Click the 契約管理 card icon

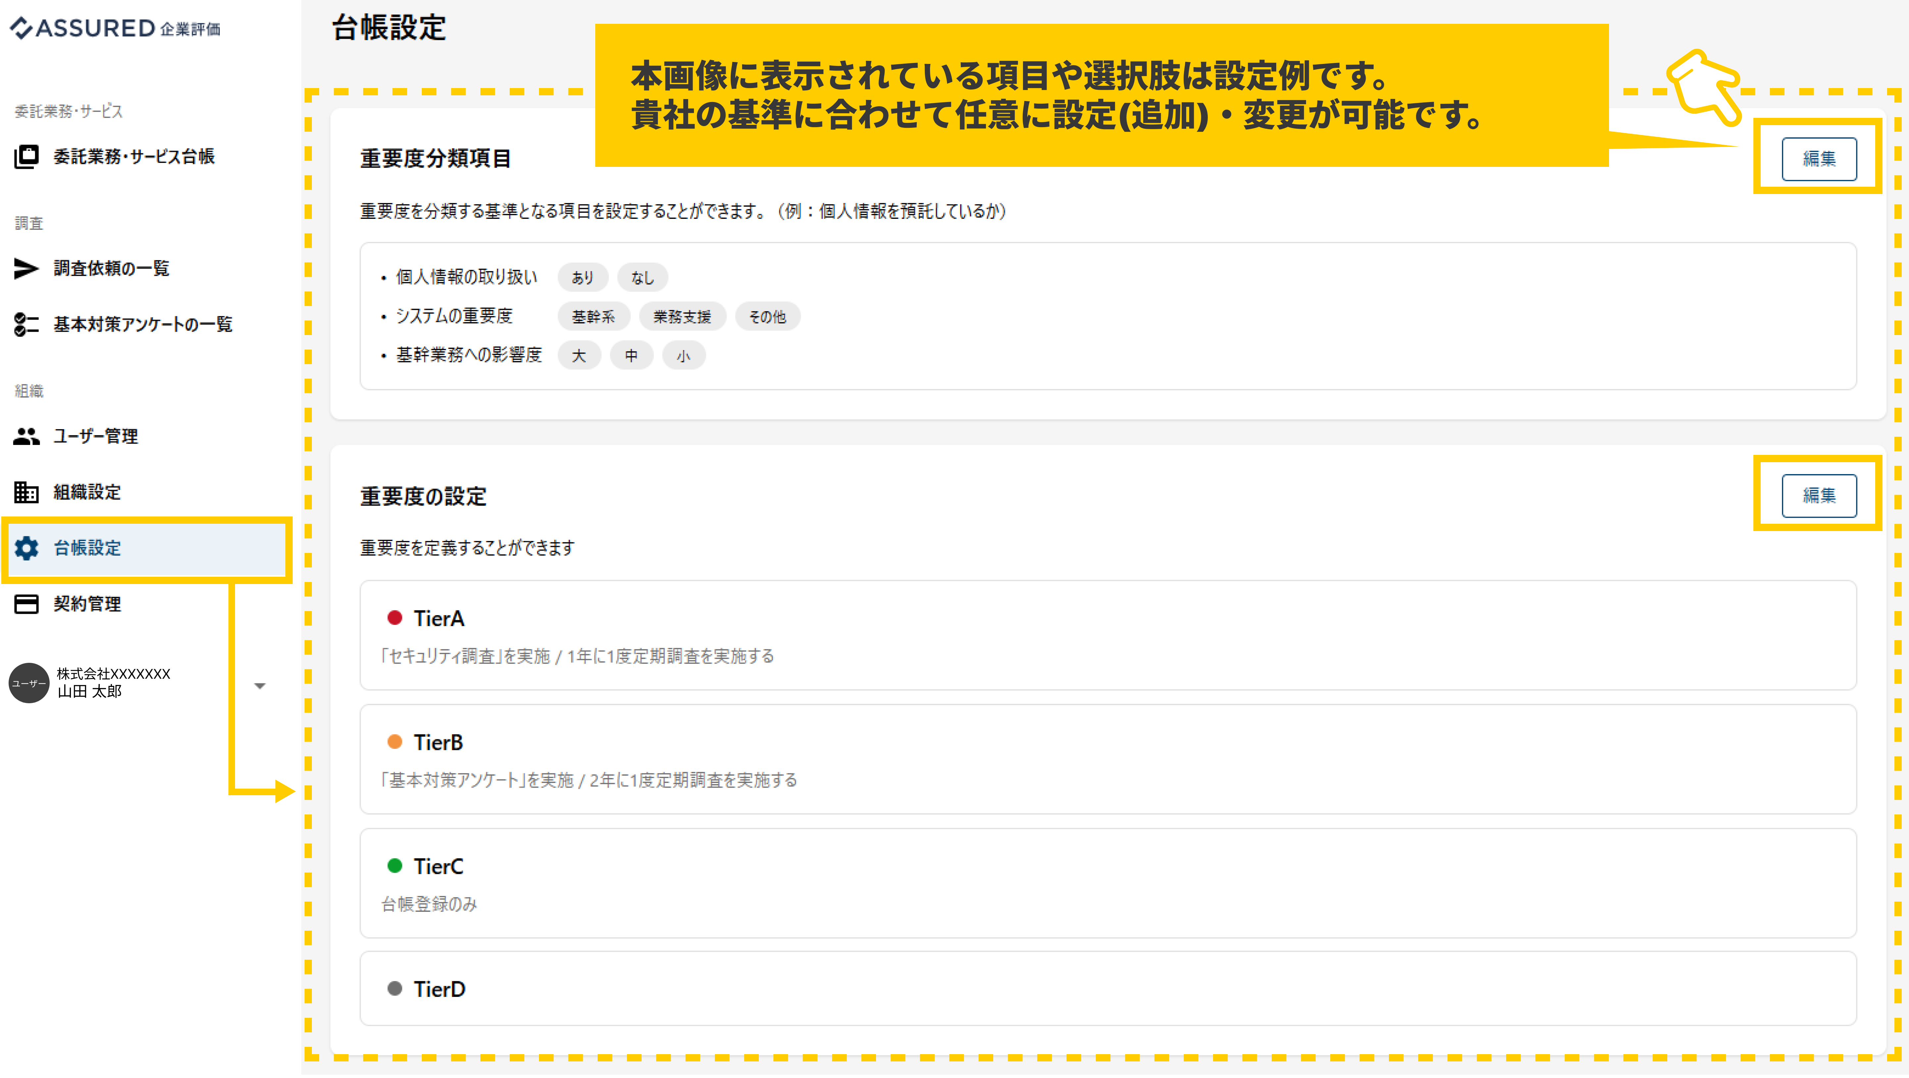(x=27, y=605)
